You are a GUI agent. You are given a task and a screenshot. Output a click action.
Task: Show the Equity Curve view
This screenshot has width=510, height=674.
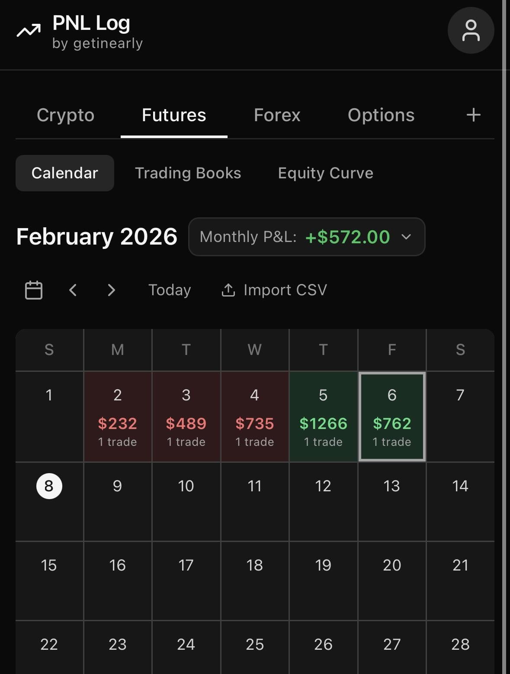(x=325, y=173)
